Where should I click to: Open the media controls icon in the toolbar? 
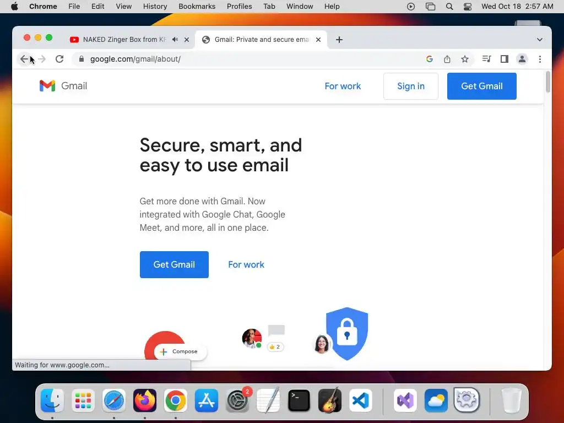(487, 59)
